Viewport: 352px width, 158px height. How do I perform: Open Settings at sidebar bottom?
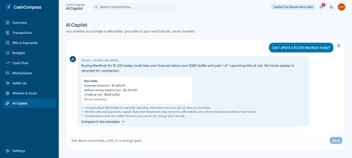pyautogui.click(x=29, y=151)
